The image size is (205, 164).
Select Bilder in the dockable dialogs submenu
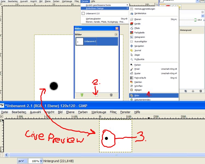pos(154,95)
